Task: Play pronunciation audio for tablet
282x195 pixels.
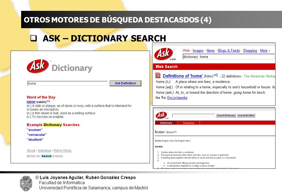Action: click(49, 101)
